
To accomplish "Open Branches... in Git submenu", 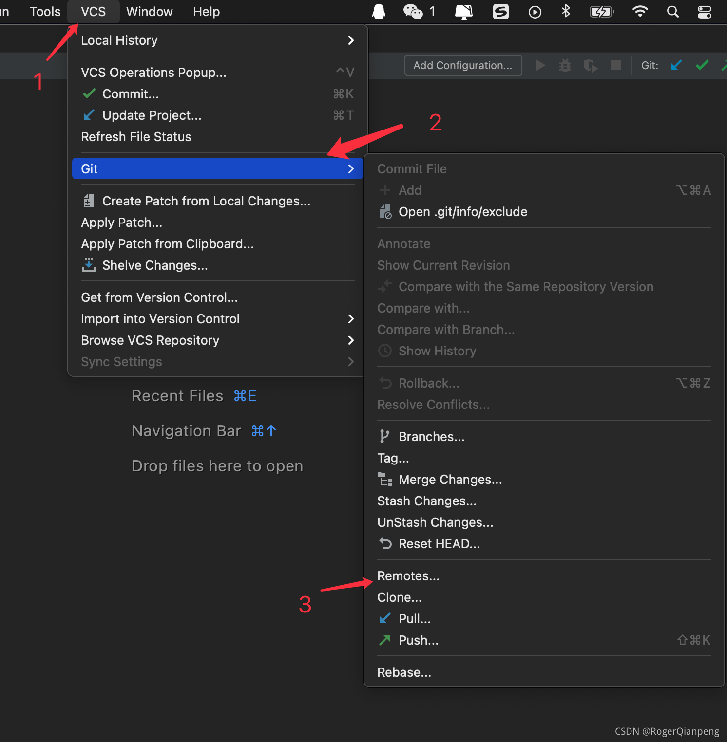I will click(x=544, y=437).
